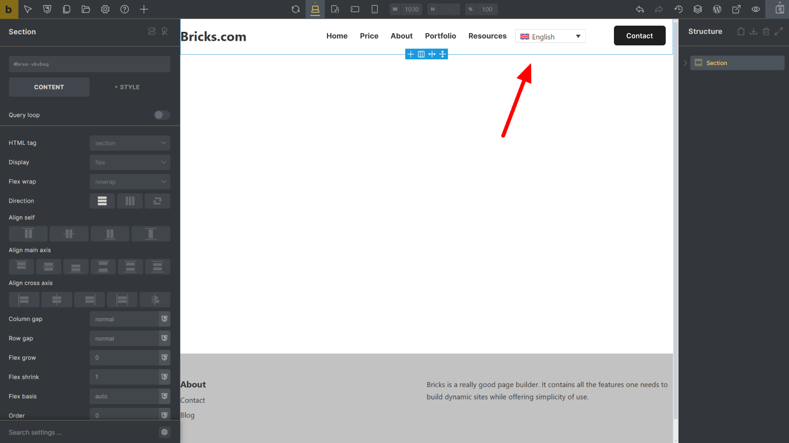The height and width of the screenshot is (443, 789).
Task: Open builder settings gear in top toolbar
Action: [105, 9]
